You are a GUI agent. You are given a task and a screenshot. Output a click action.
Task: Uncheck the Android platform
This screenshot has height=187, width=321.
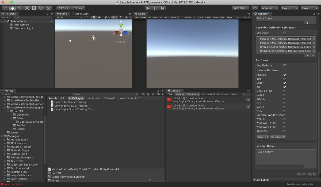point(285,75)
